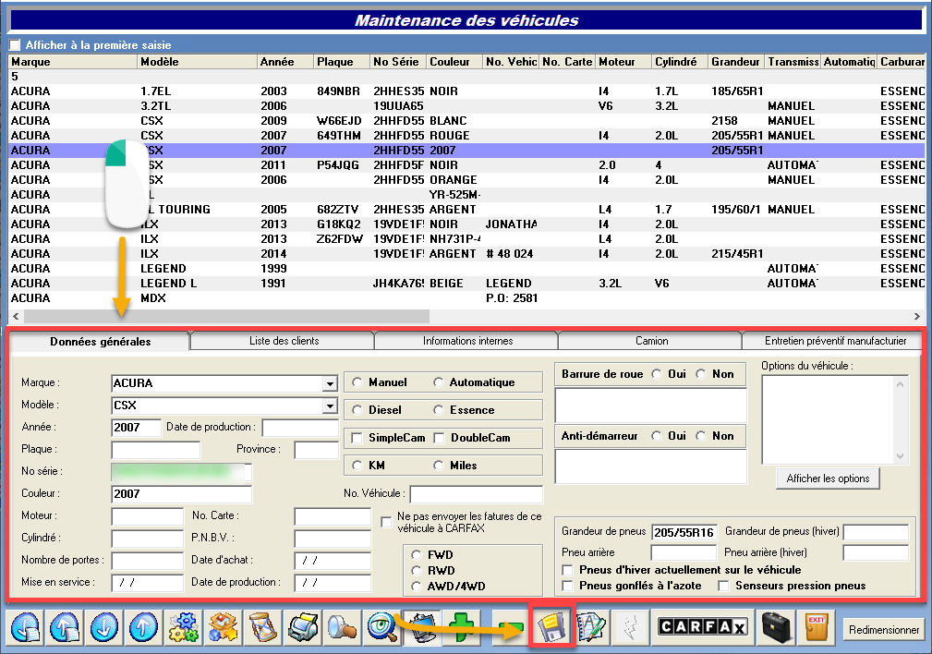Check Ne pas envoyer les factures à CARFAX
Screen dimensions: 932x654
point(386,522)
